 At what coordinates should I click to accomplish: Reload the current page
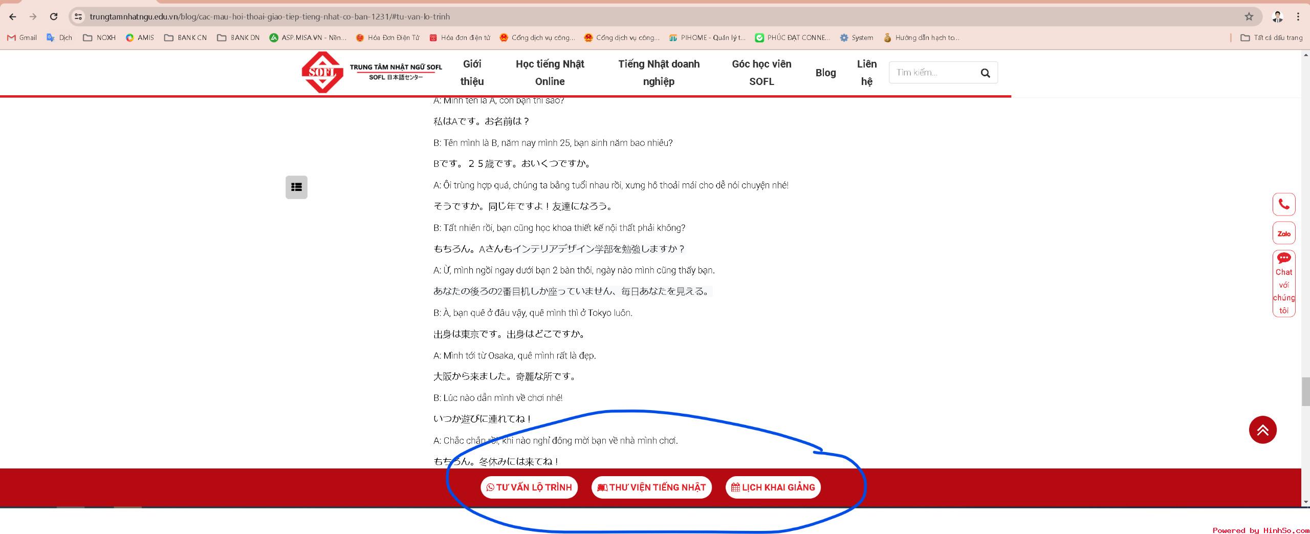tap(54, 16)
